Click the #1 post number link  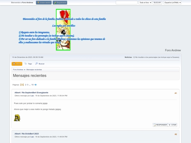coord(176,93)
